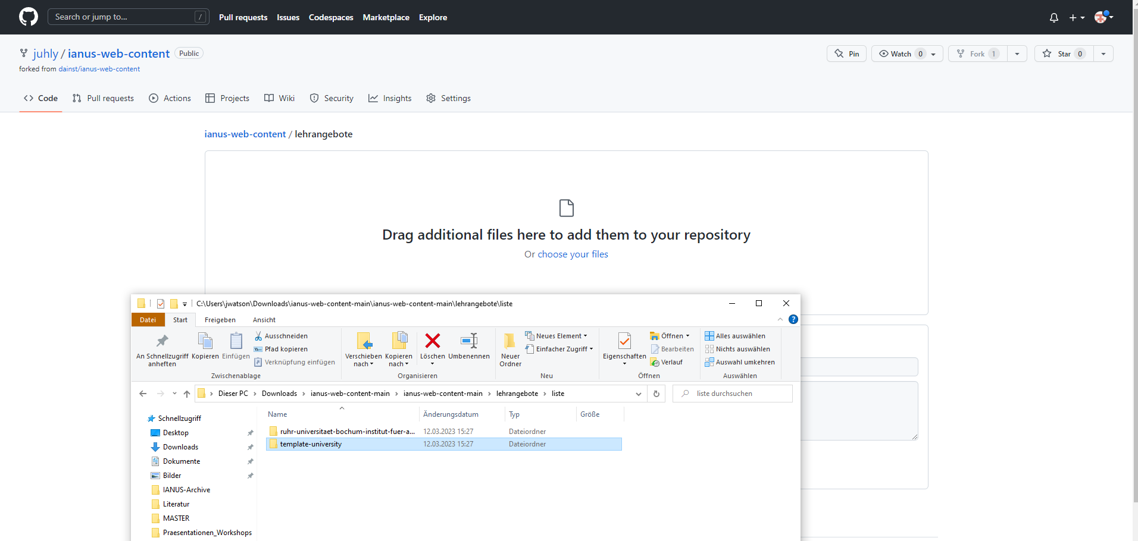The height and width of the screenshot is (541, 1138).
Task: Open Downloads in the Schnellzugriff sidebar
Action: (x=180, y=447)
